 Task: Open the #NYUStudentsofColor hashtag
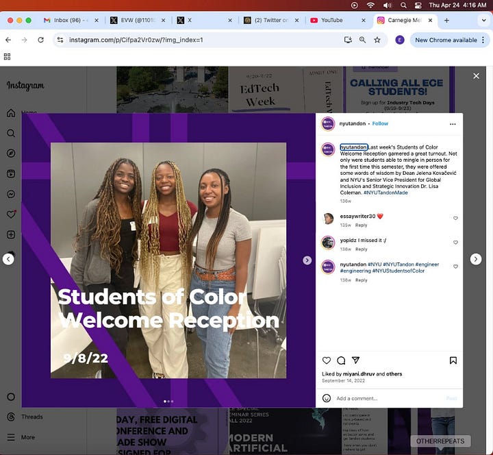[x=399, y=271]
